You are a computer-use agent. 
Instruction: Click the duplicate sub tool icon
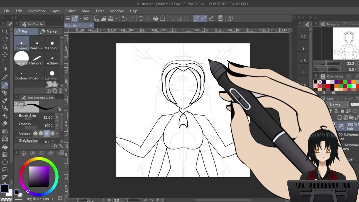[54, 91]
